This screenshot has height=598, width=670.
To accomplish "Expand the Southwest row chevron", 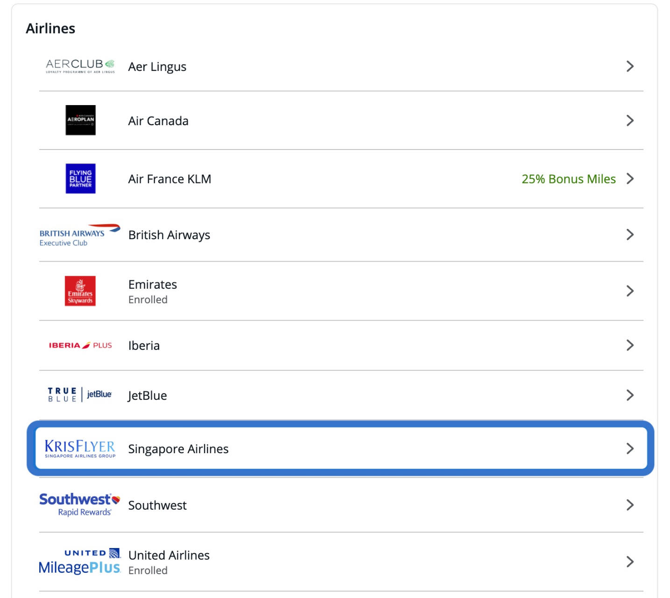I will [x=630, y=505].
